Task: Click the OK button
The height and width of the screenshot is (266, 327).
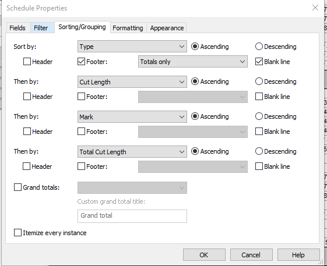Action: (x=204, y=255)
